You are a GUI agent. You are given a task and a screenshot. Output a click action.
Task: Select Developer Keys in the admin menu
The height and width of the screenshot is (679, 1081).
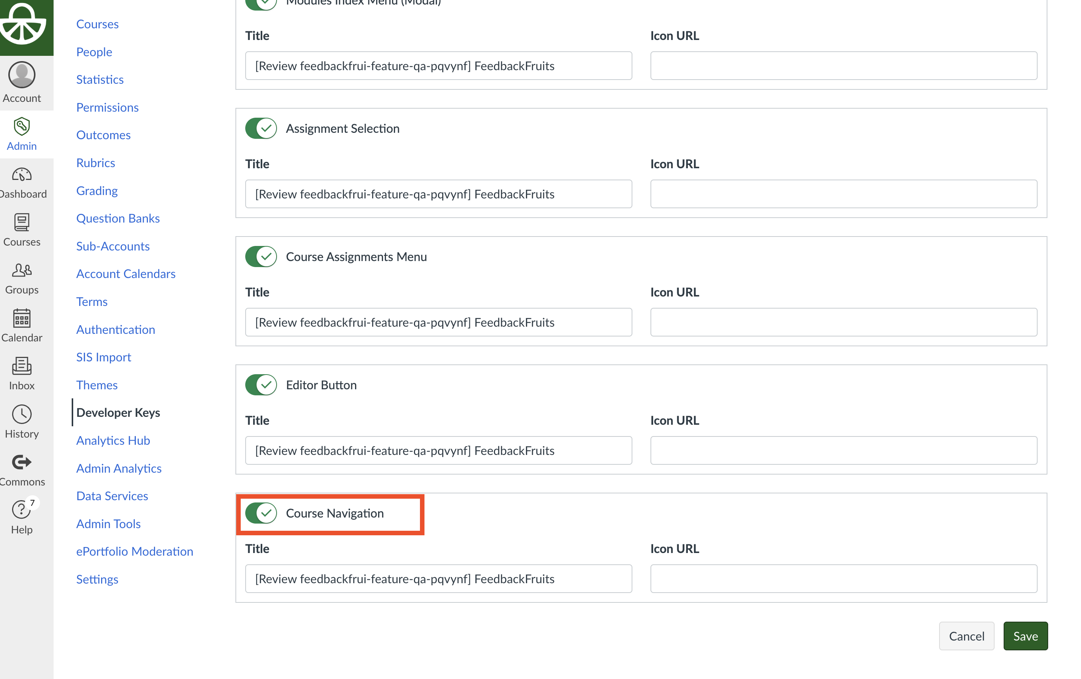coord(118,412)
